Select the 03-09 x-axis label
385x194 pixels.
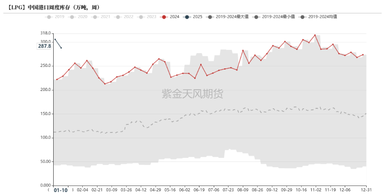(111, 190)
